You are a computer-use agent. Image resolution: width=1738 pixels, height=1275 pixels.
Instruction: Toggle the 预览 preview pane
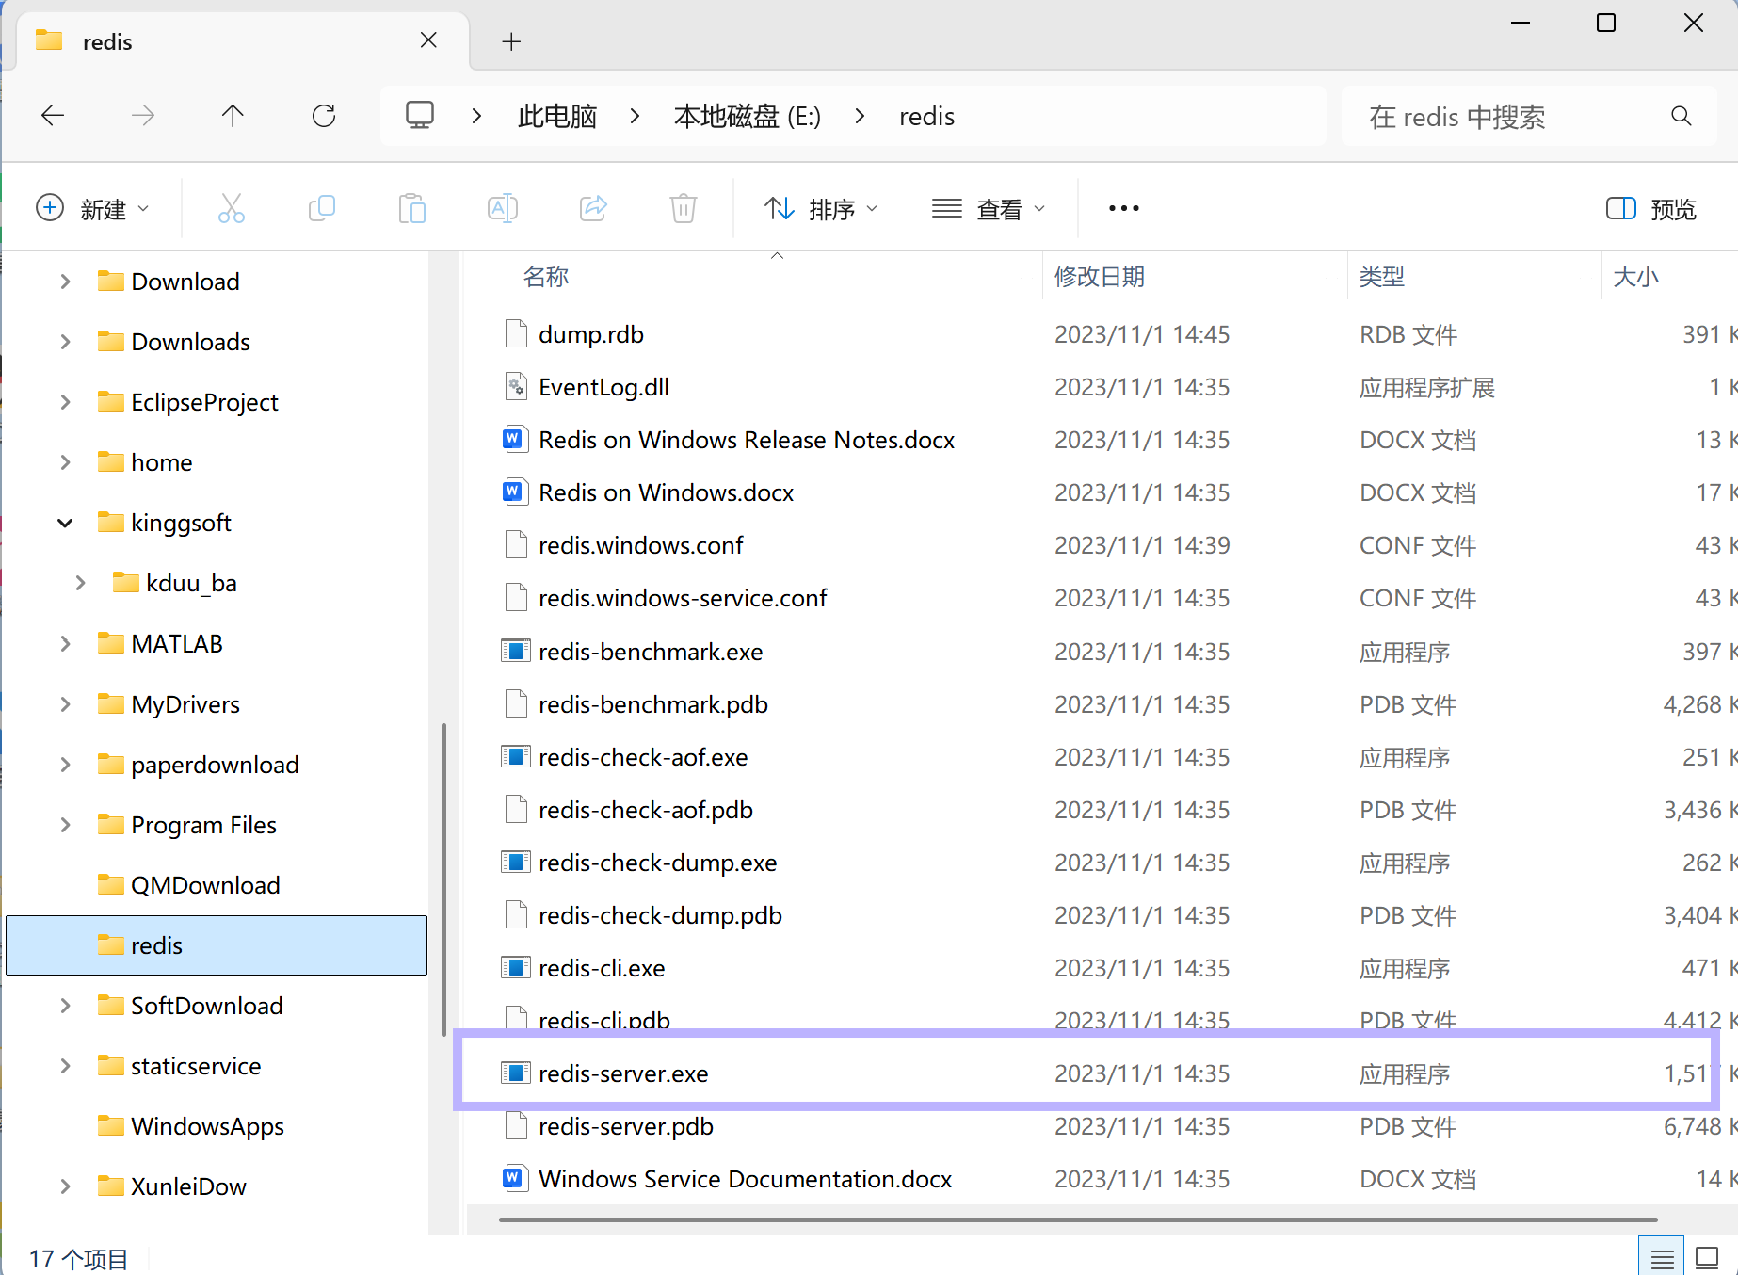click(x=1651, y=209)
